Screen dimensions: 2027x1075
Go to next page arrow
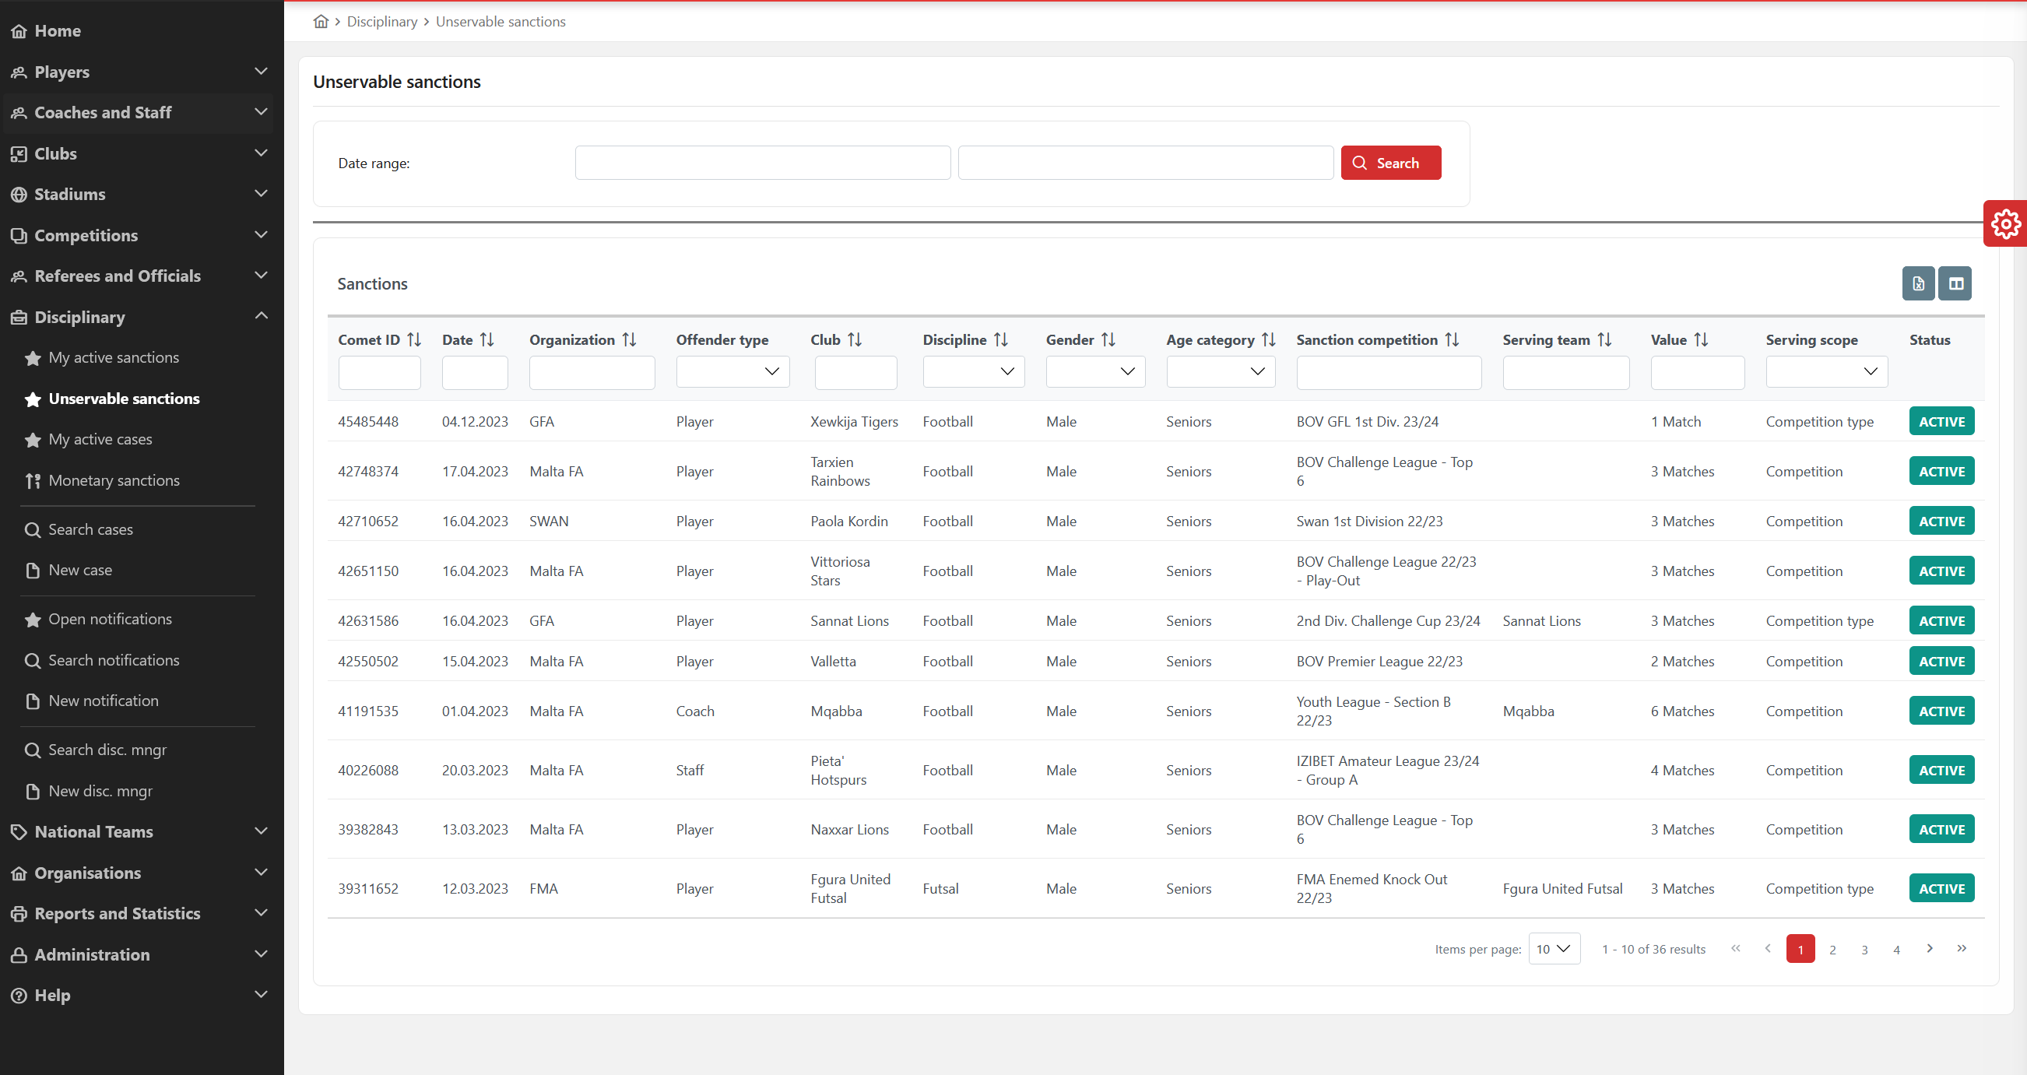[x=1929, y=948]
